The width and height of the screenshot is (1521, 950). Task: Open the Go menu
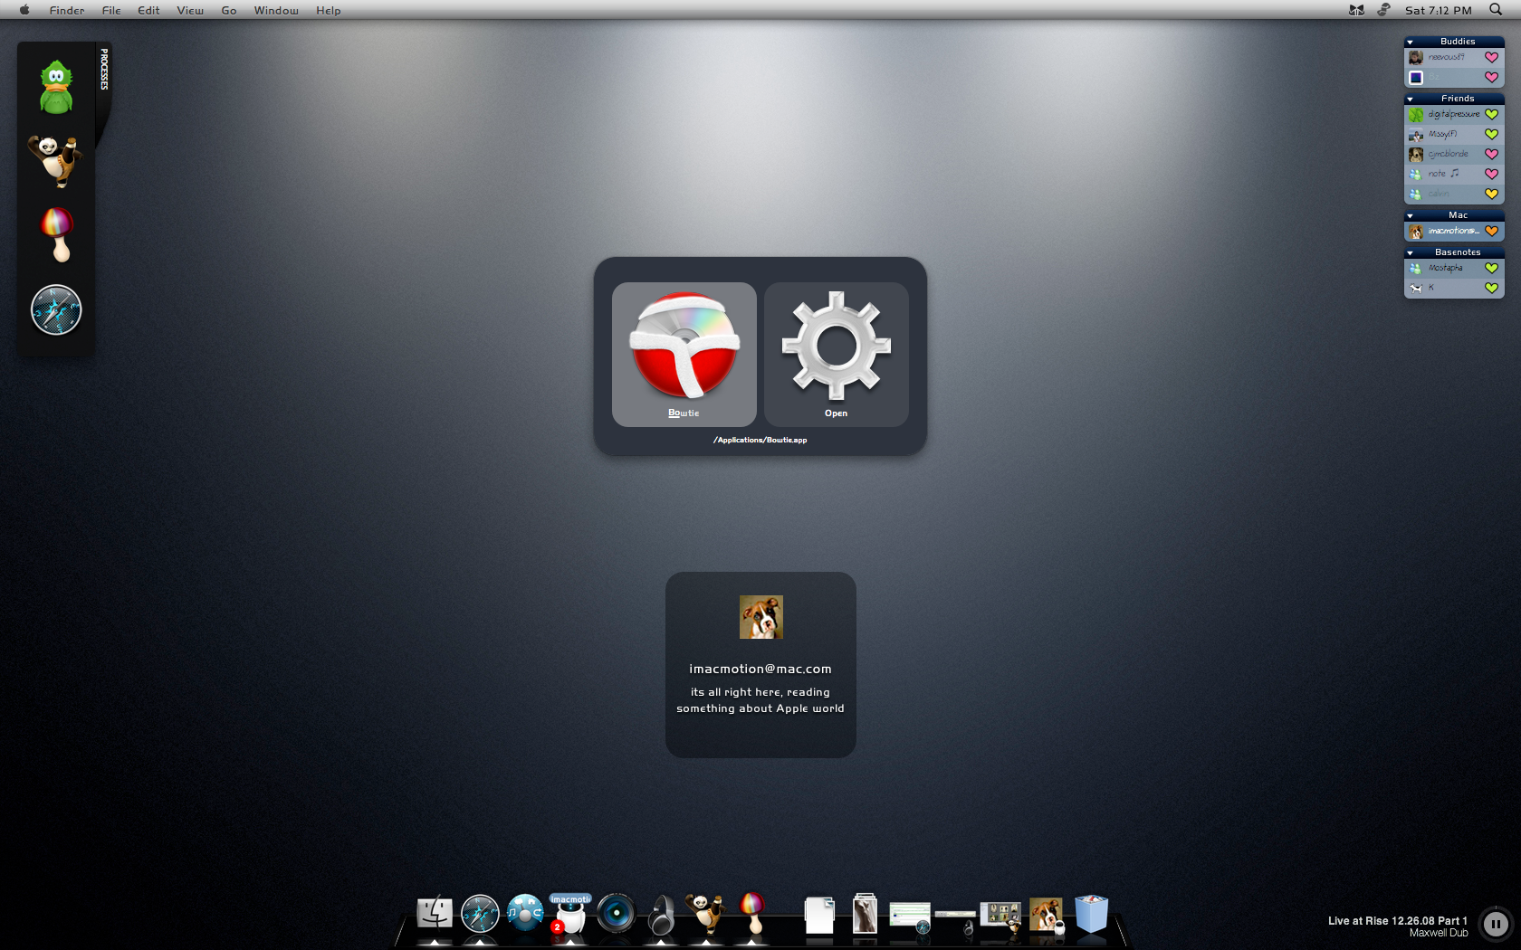229,10
